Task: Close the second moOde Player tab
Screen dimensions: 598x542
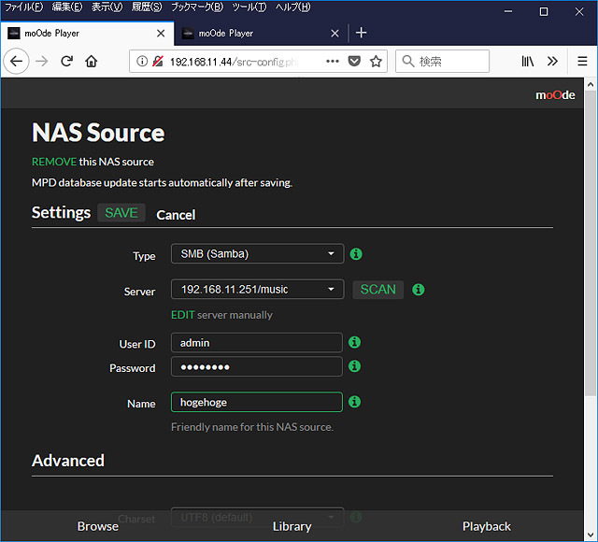Action: [x=335, y=34]
